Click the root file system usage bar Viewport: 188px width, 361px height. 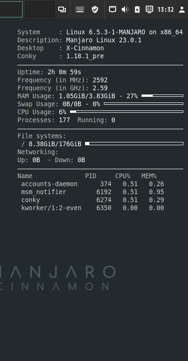click(x=134, y=144)
